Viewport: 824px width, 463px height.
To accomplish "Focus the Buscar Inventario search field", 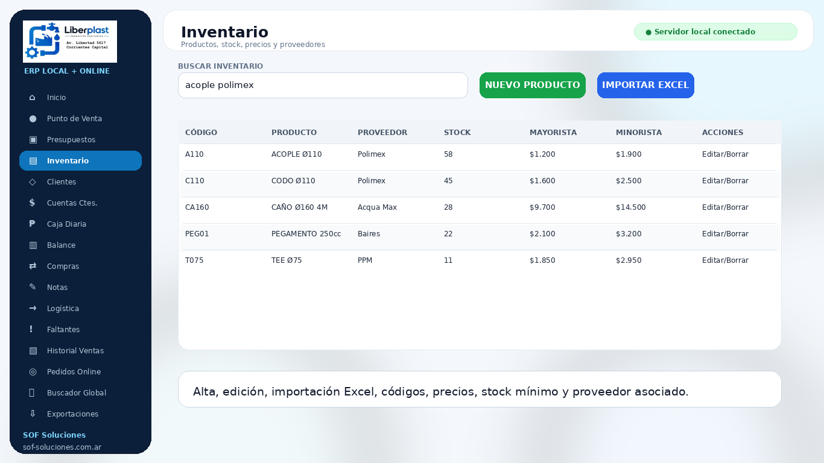I will click(x=323, y=85).
